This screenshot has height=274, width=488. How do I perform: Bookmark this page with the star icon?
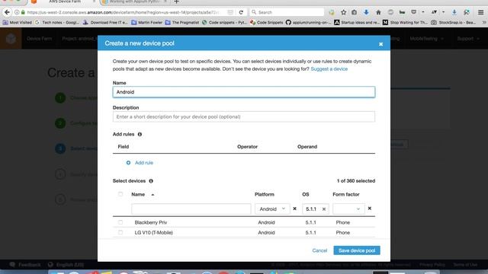343,12
